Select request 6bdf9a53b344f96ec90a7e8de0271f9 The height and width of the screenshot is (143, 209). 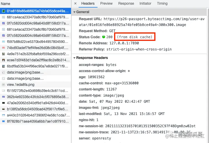click(x=36, y=66)
